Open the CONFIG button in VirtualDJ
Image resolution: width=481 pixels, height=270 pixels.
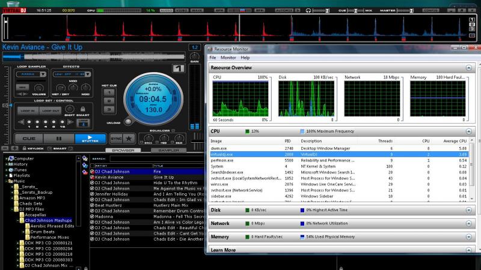pos(430,10)
